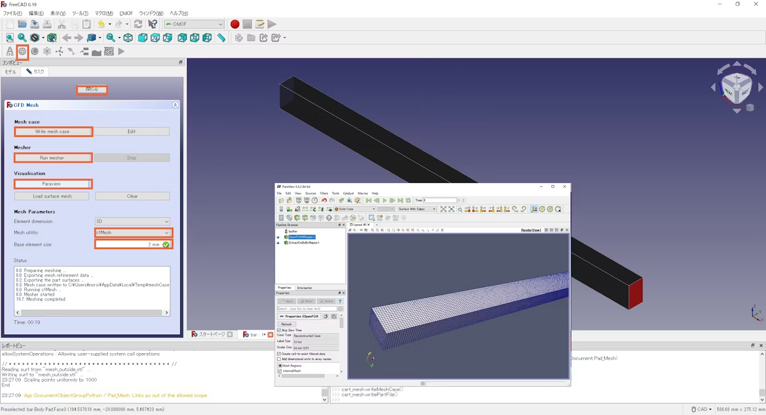Click the scissors Cut icon in FreeCAD

(x=62, y=24)
